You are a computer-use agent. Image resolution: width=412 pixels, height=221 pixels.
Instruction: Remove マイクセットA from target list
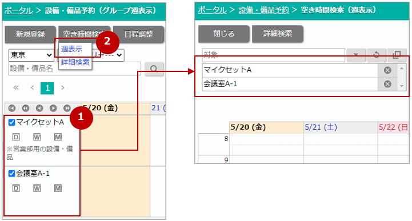pyautogui.click(x=387, y=70)
